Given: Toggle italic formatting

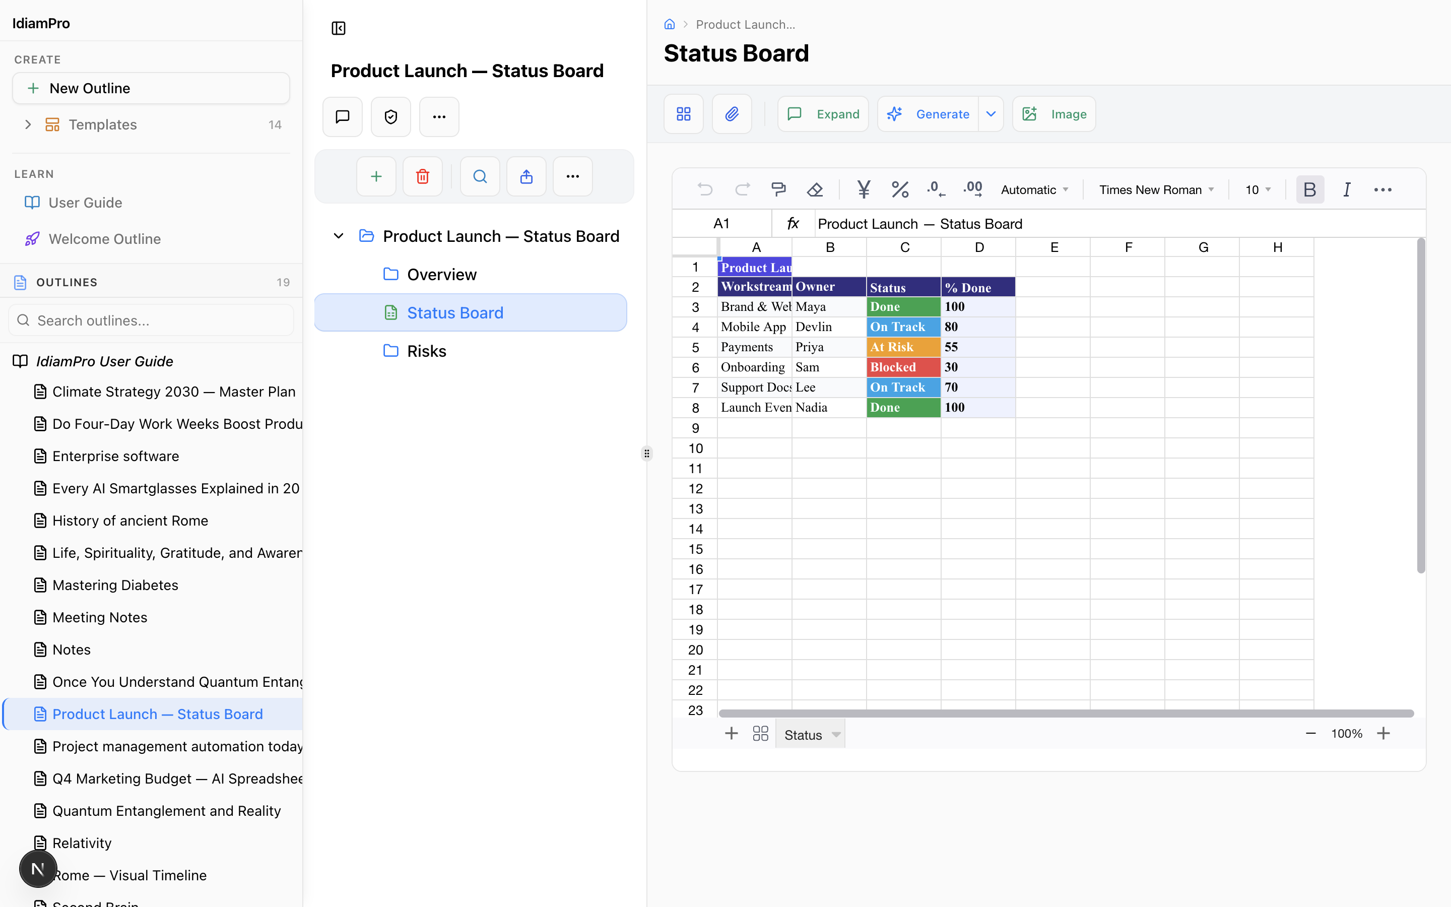Looking at the screenshot, I should tap(1347, 189).
